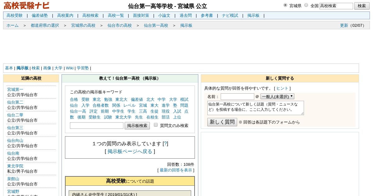
Task: Click the 高校受験ナビ site logo
Action: (26, 6)
